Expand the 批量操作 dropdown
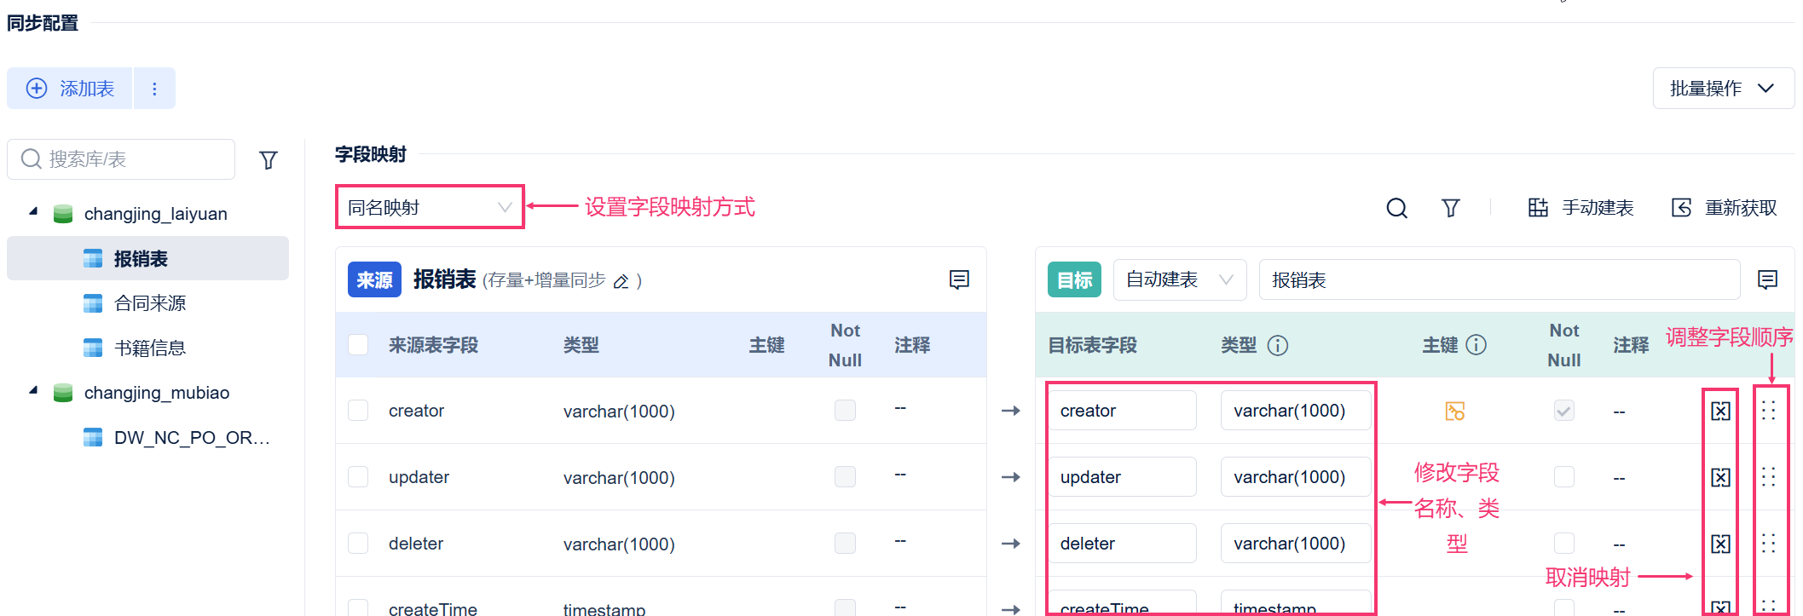The height and width of the screenshot is (616, 1803). click(x=1723, y=89)
